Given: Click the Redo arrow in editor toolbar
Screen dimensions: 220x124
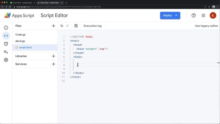Looking at the screenshot, I should [67, 26].
